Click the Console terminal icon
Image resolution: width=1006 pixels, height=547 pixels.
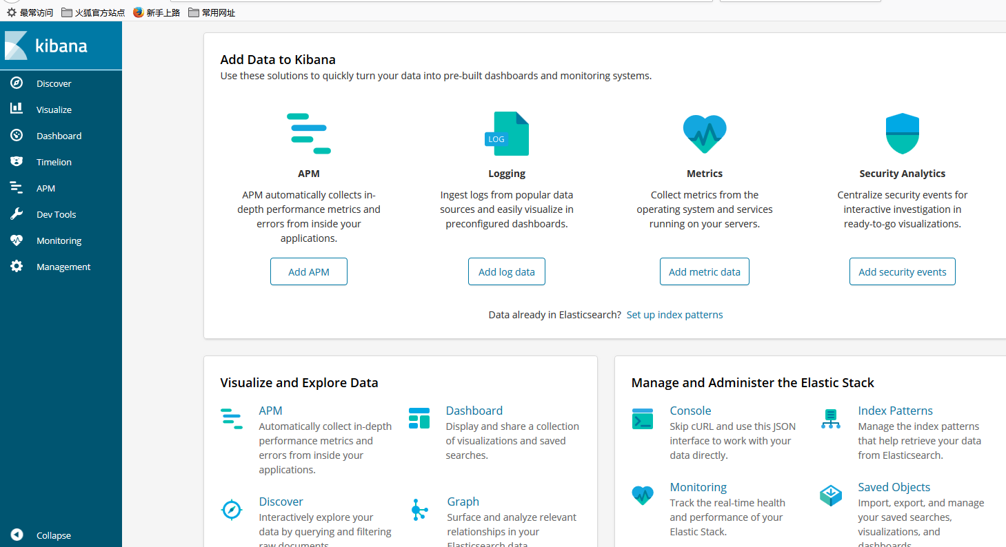[643, 418]
